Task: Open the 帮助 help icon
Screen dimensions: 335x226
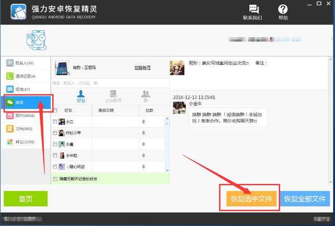Action: [283, 13]
